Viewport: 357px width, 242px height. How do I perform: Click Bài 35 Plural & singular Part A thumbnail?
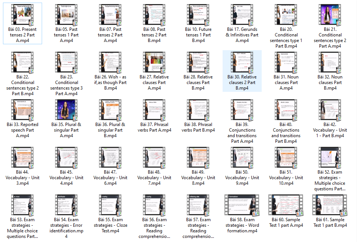point(66,110)
